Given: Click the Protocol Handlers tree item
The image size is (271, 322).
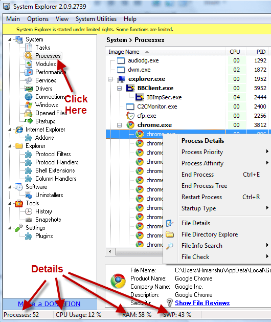Looking at the screenshot, I should (x=57, y=162).
